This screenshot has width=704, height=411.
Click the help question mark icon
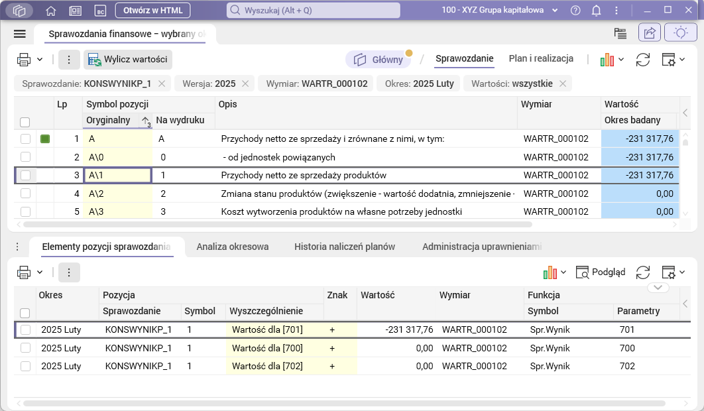pyautogui.click(x=575, y=11)
